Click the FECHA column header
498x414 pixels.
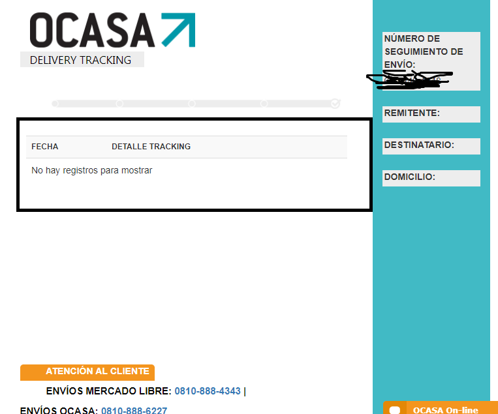point(45,147)
